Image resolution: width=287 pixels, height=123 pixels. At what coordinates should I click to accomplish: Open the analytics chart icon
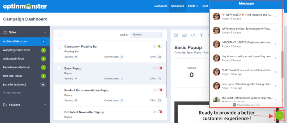coord(185,35)
